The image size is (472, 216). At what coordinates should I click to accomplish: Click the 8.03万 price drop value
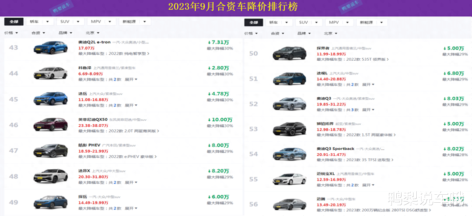[453, 98]
